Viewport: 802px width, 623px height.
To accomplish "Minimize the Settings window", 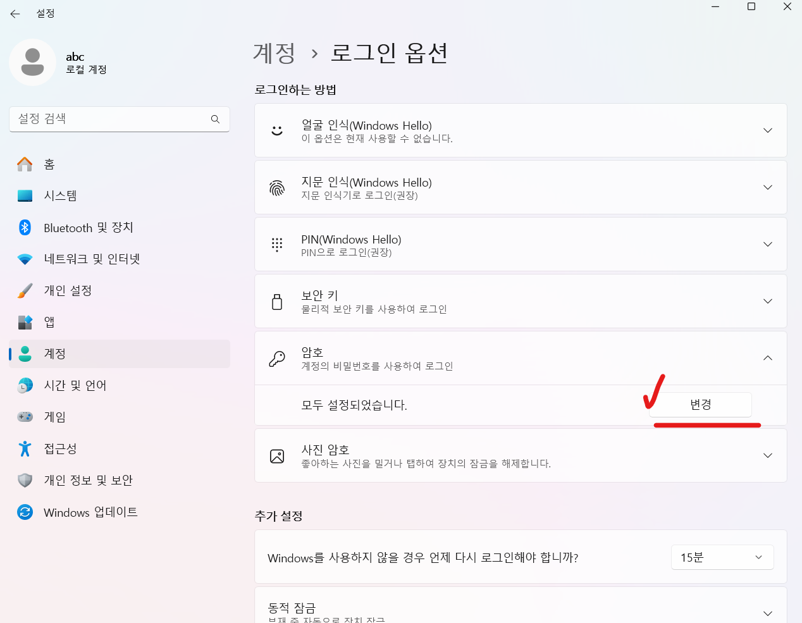I will 715,7.
